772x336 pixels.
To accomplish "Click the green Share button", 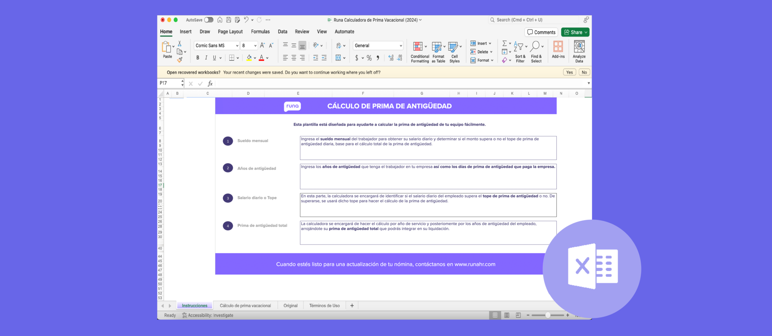I will (x=575, y=32).
